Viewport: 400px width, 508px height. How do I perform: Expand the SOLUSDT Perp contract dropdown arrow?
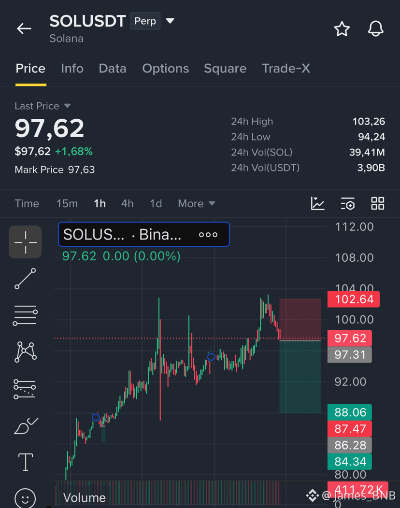[x=170, y=21]
